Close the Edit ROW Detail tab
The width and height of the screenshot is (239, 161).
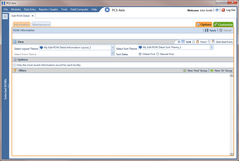33,16
